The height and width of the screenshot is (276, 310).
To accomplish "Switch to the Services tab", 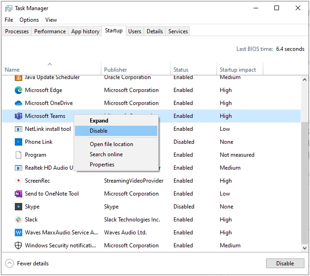I will [178, 31].
